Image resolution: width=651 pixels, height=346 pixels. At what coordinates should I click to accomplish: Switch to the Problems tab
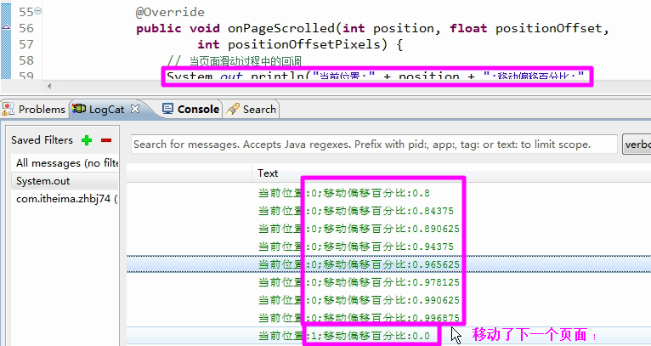pos(33,110)
